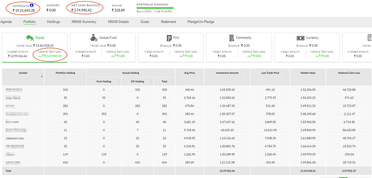This screenshot has height=178, width=372.
Task: Select the Commodity card title
Action: pos(243,38)
